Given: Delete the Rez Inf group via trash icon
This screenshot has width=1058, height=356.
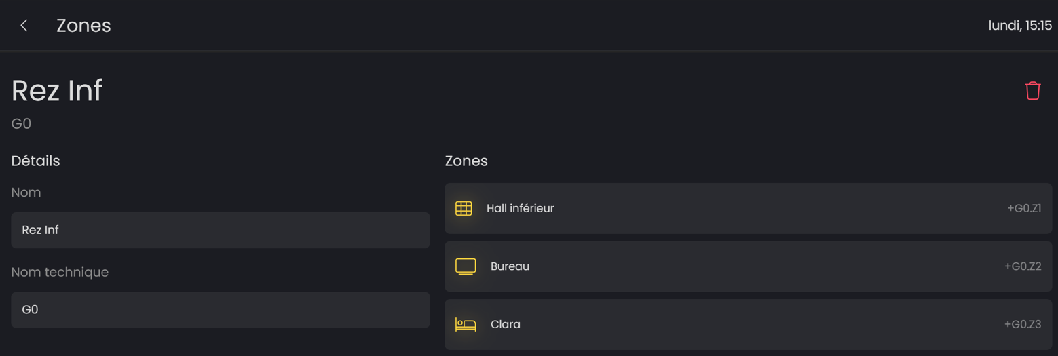Looking at the screenshot, I should pyautogui.click(x=1032, y=91).
